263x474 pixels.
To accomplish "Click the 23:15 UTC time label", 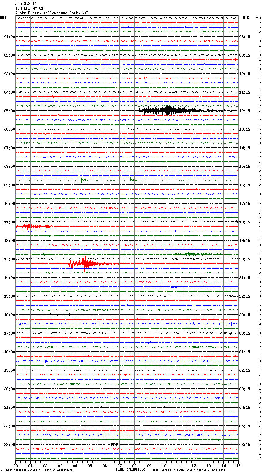I will (245, 315).
